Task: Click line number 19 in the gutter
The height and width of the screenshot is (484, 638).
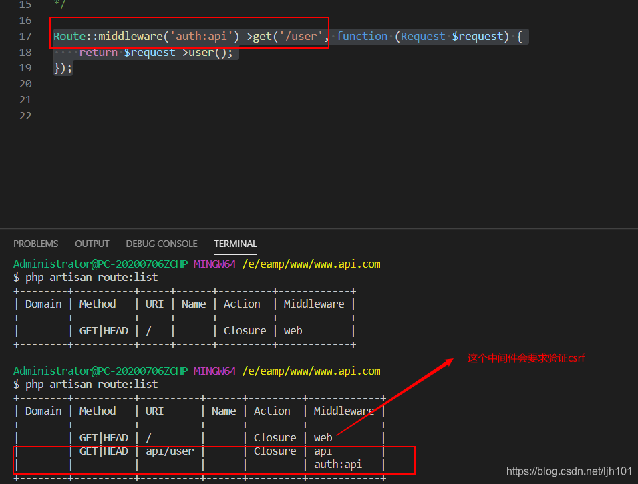Action: tap(25, 68)
